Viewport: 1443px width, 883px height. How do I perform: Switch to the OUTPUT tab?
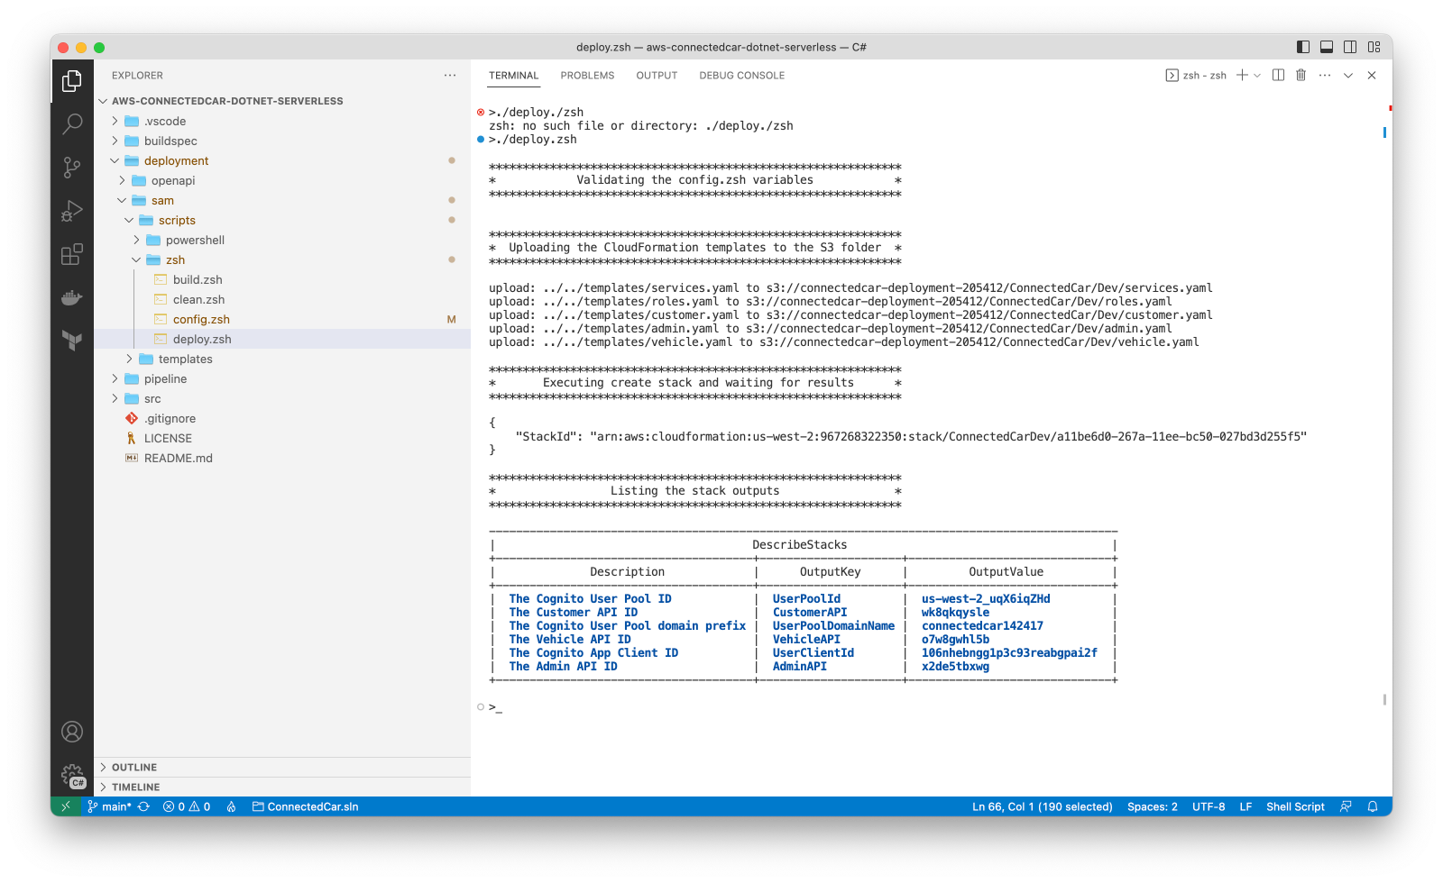pos(657,76)
